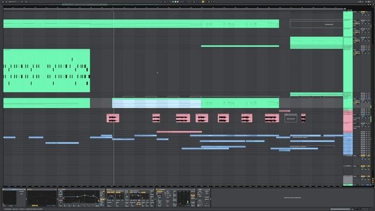The height and width of the screenshot is (211, 375).
Task: Select the leftmost blue clip
Action: point(9,137)
